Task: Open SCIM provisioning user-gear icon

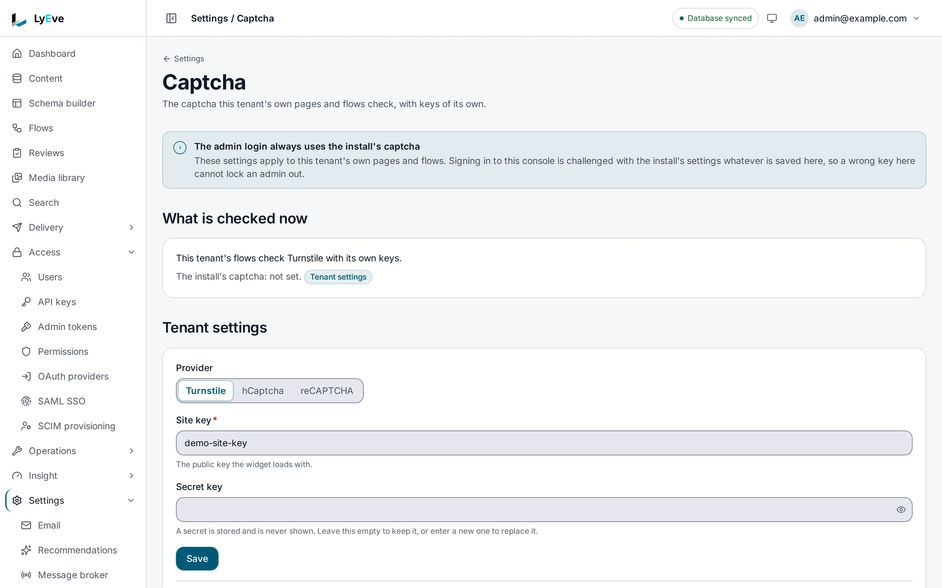Action: point(26,426)
